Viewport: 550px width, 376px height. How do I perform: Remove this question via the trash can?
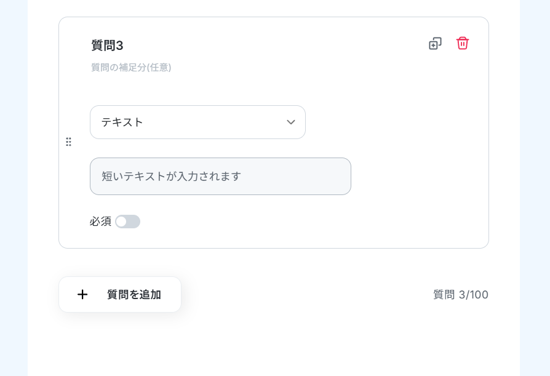coord(462,44)
